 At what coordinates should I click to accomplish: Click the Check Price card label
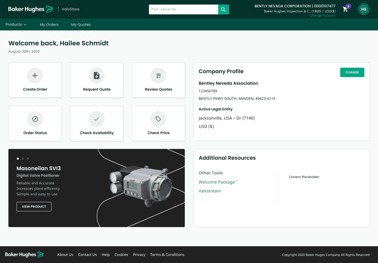coord(159,133)
